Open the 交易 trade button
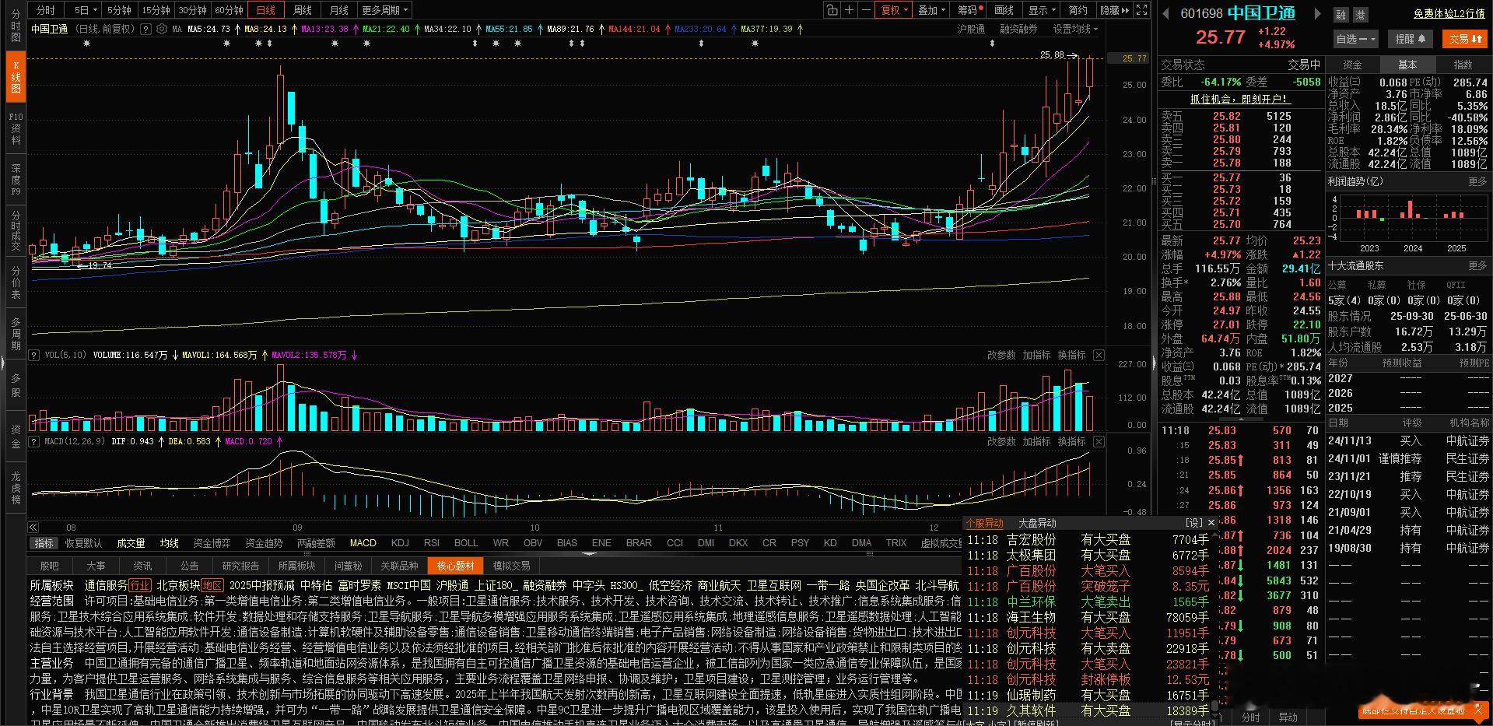1493x726 pixels. 1465,38
